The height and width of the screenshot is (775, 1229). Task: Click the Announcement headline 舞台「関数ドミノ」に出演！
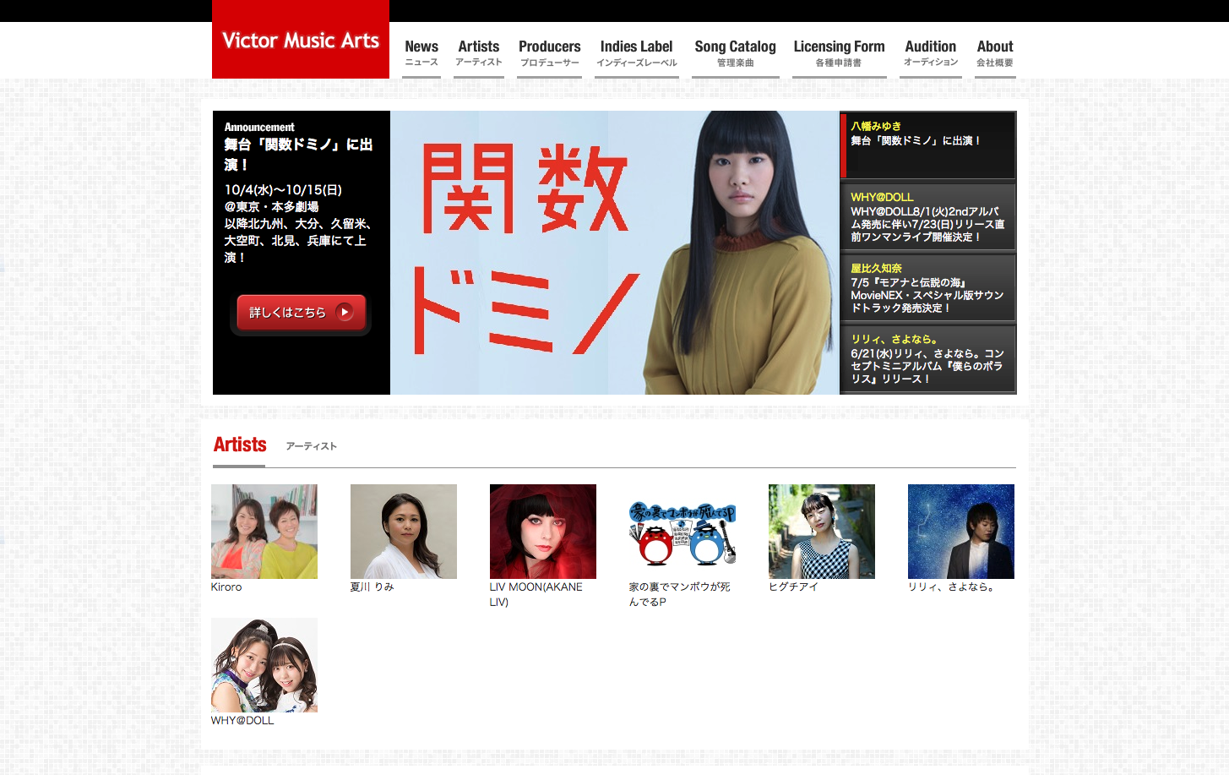(298, 155)
